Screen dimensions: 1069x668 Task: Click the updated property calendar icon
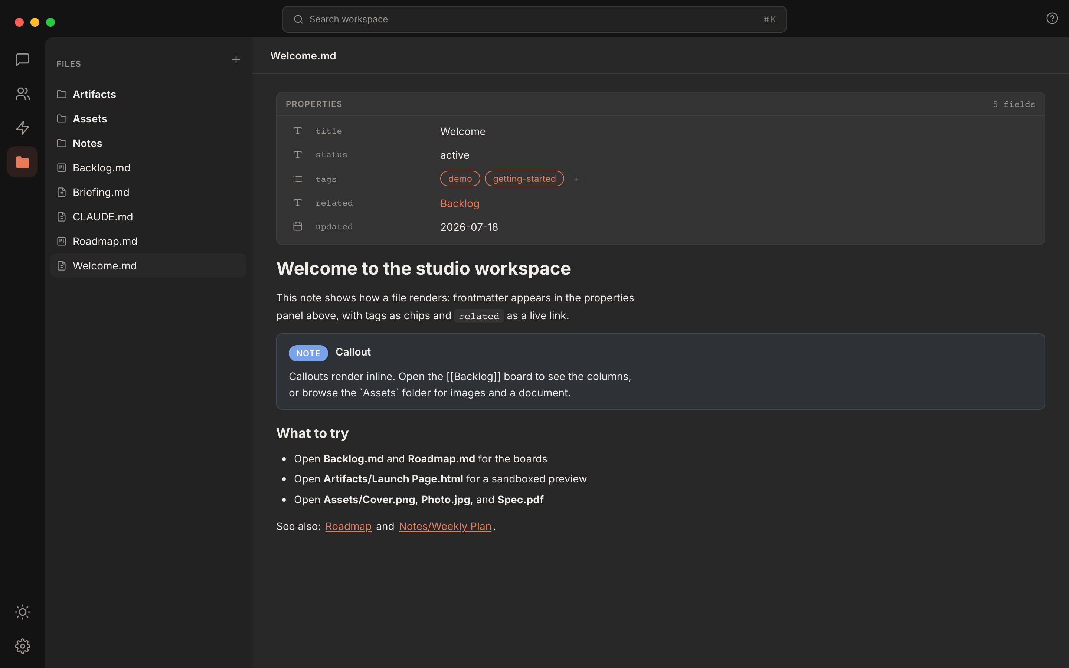(298, 226)
